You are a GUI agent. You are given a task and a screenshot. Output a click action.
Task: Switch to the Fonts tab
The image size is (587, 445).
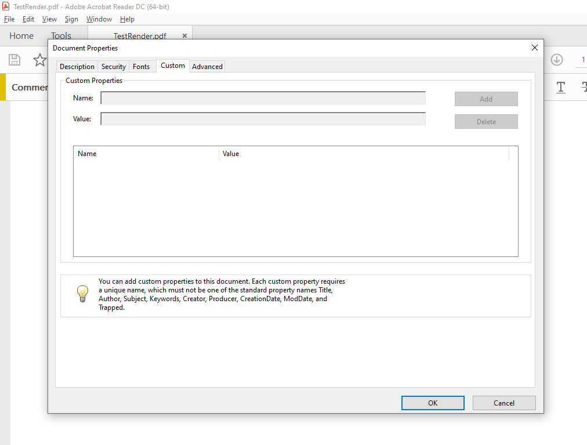click(142, 67)
